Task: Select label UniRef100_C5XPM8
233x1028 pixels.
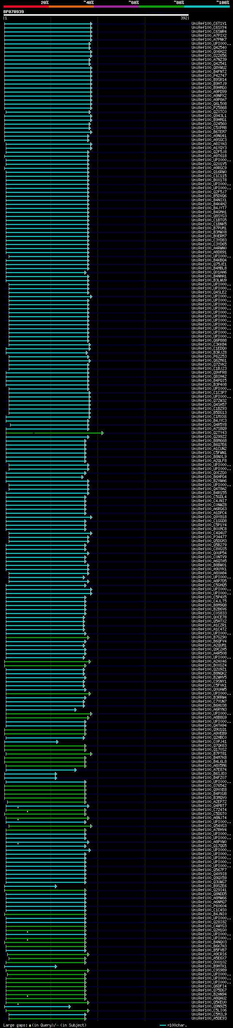Action: click(209, 128)
